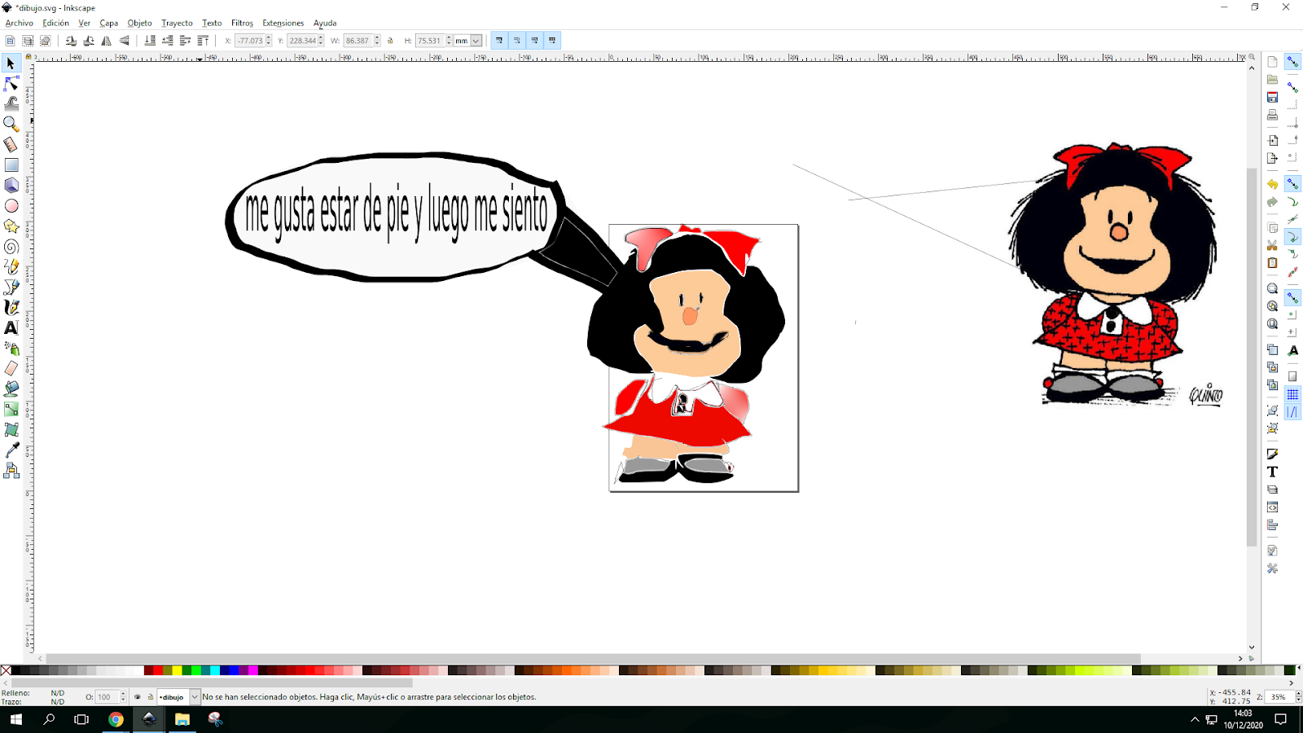
Task: Toggle snap to guides
Action: coord(1292,412)
